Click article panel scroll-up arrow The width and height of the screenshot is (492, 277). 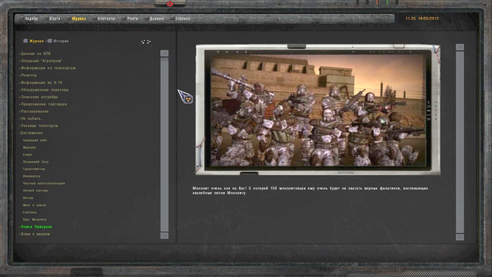click(x=460, y=47)
